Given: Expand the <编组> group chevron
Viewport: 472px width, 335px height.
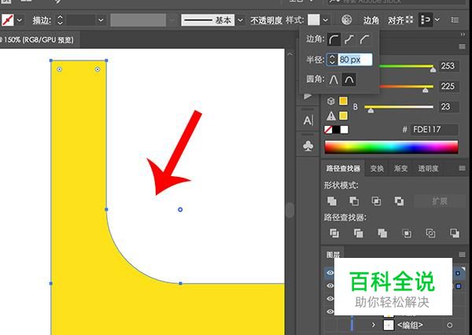Looking at the screenshot, I should pos(374,325).
